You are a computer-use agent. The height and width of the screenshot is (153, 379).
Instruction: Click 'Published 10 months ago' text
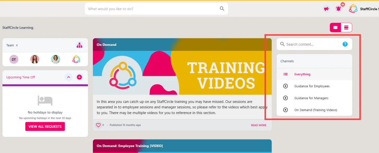125,125
